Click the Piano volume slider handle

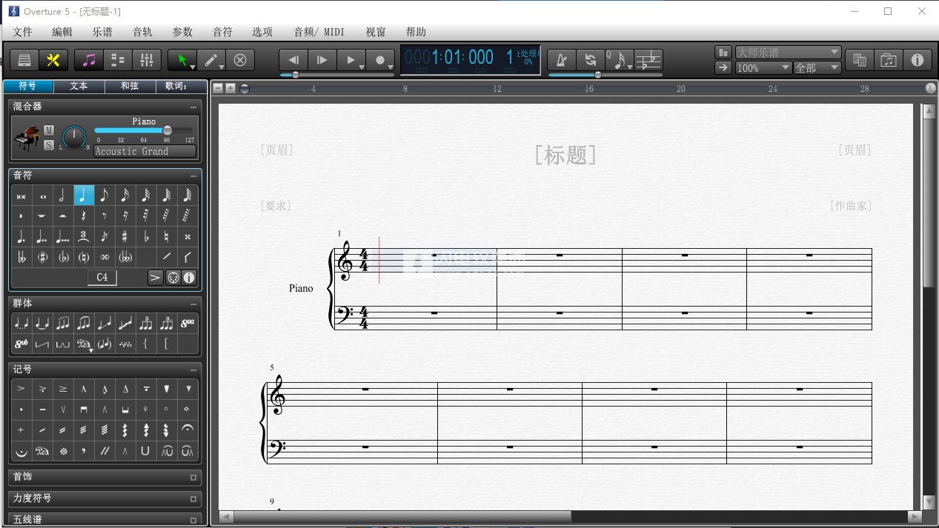click(x=167, y=130)
